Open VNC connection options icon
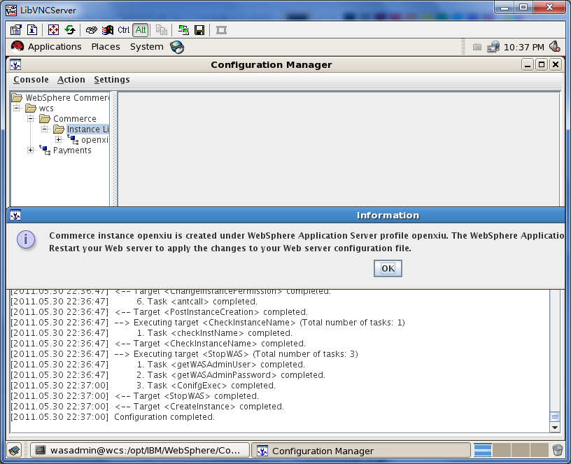 coord(15,30)
